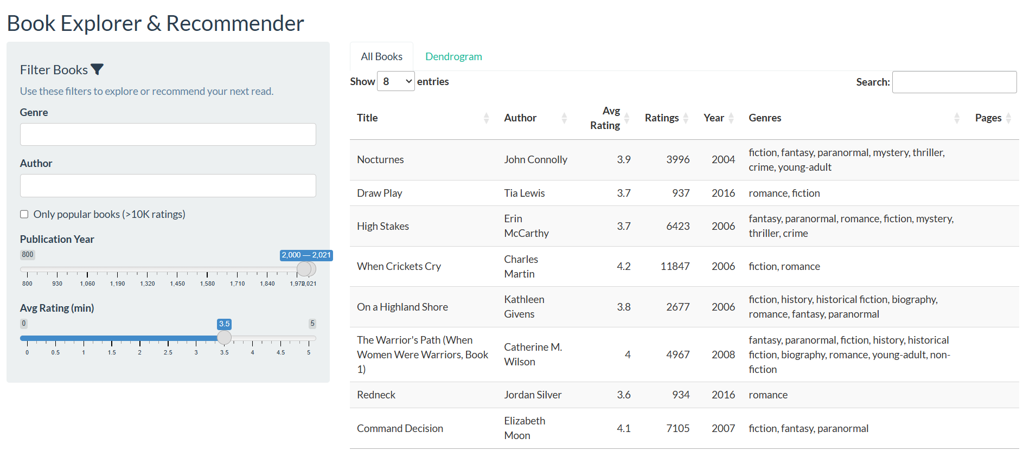Click author Tia Lewis
The width and height of the screenshot is (1023, 451).
tap(525, 193)
